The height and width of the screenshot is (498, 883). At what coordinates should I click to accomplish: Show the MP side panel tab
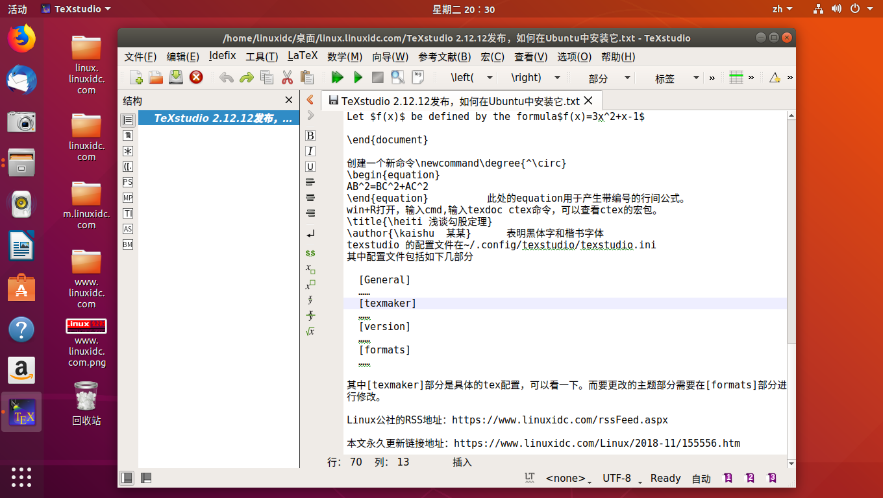[128, 198]
